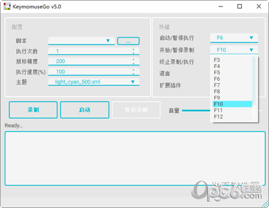Focus the execution speed field showing 100
The height and width of the screenshot is (208, 269).
[94, 72]
